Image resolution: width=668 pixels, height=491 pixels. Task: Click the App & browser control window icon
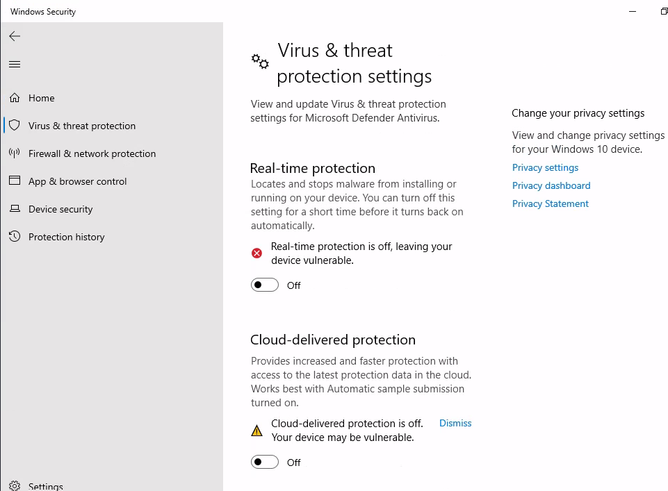15,181
